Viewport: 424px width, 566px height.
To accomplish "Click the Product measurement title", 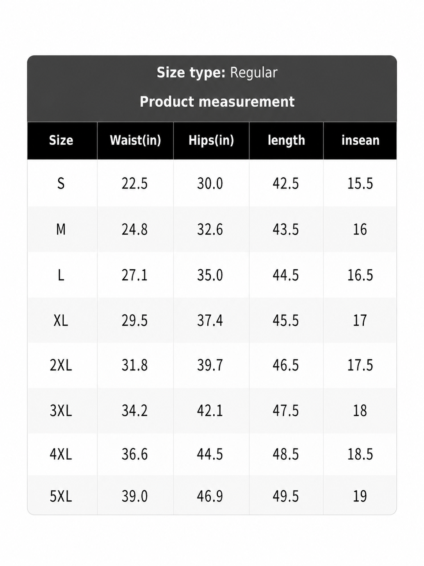I will [x=217, y=102].
